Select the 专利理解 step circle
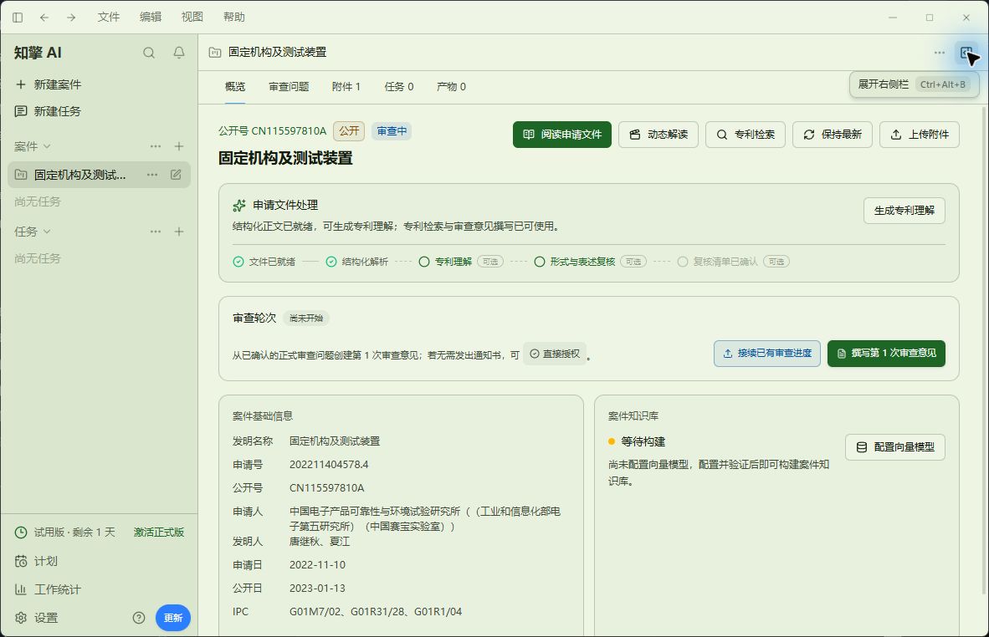989x637 pixels. tap(424, 262)
